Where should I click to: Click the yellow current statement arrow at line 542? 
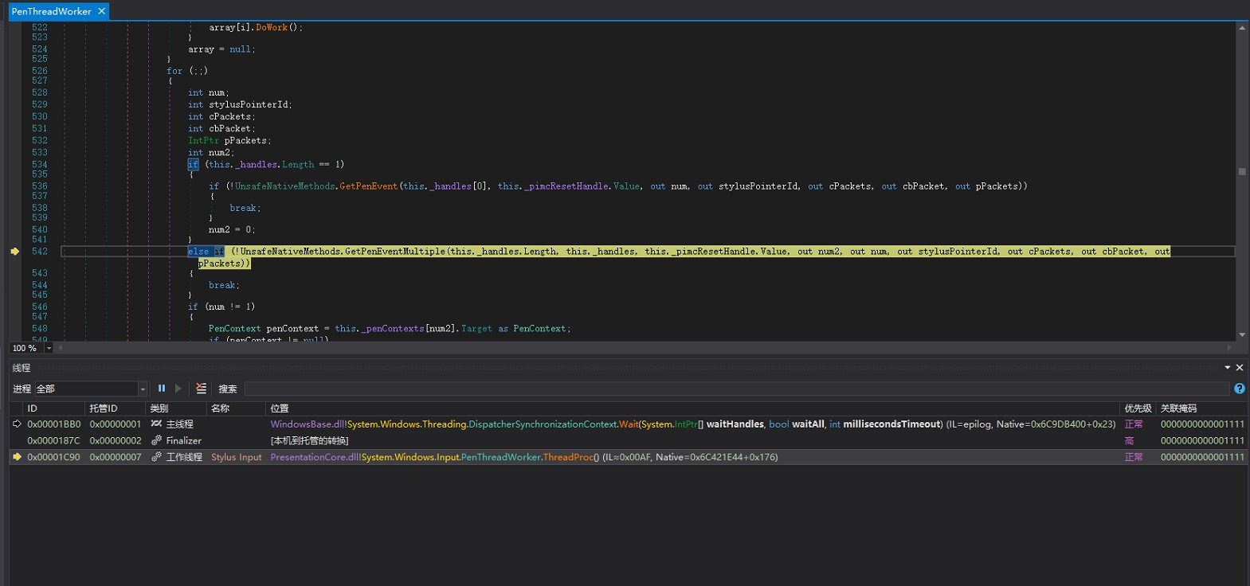(x=15, y=252)
